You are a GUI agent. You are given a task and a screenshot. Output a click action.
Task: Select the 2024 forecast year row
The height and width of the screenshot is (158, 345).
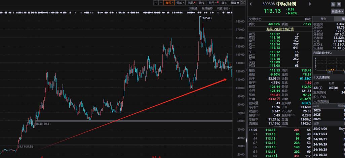click(329, 119)
